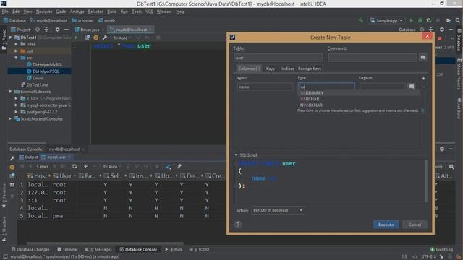
Task: Open the wrench icon in the output panel
Action: 12,158
